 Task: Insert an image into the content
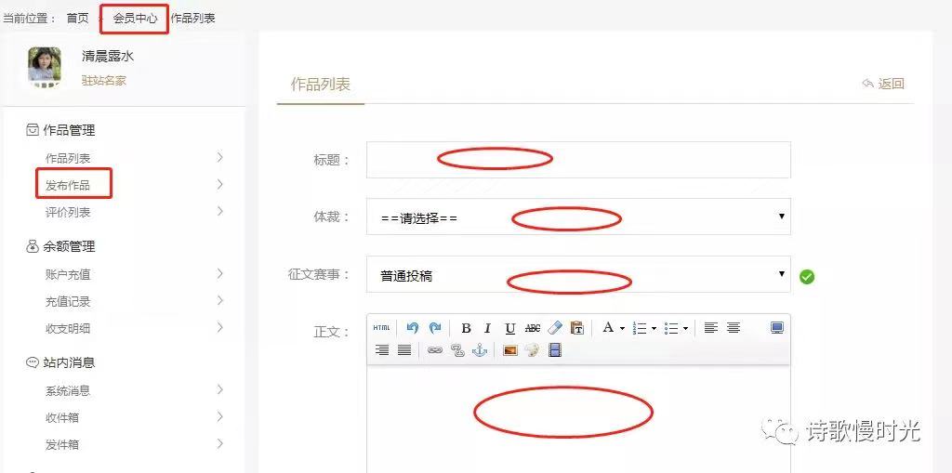[509, 350]
